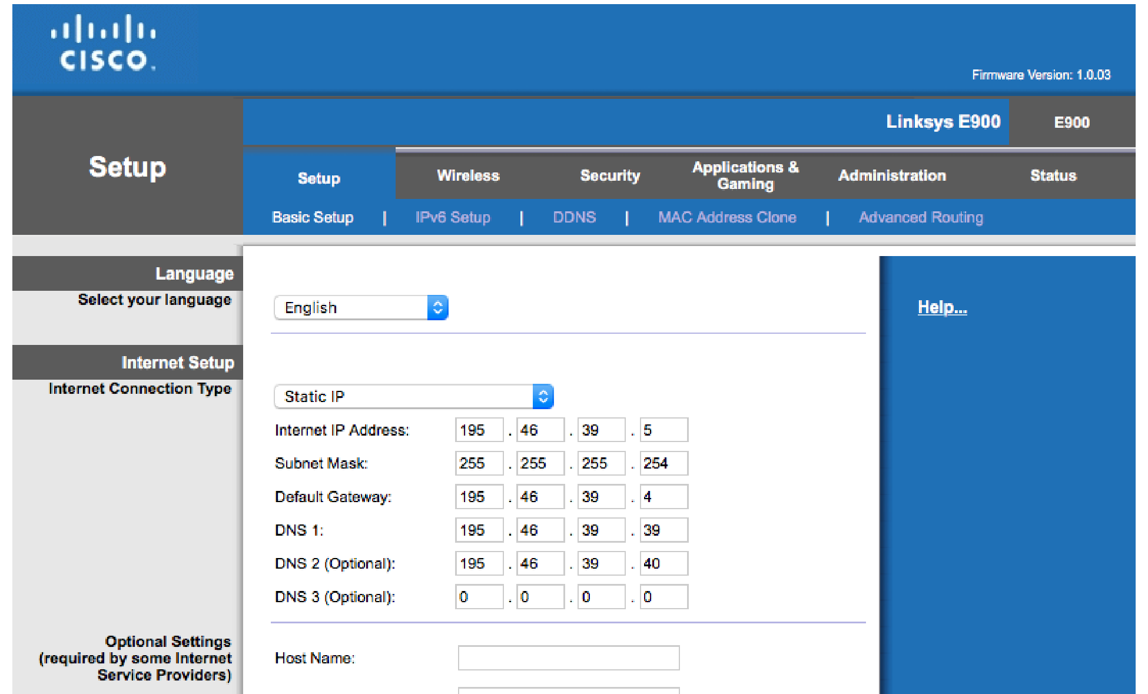1148x694 pixels.
Task: Switch to the Wireless tab
Action: [468, 175]
